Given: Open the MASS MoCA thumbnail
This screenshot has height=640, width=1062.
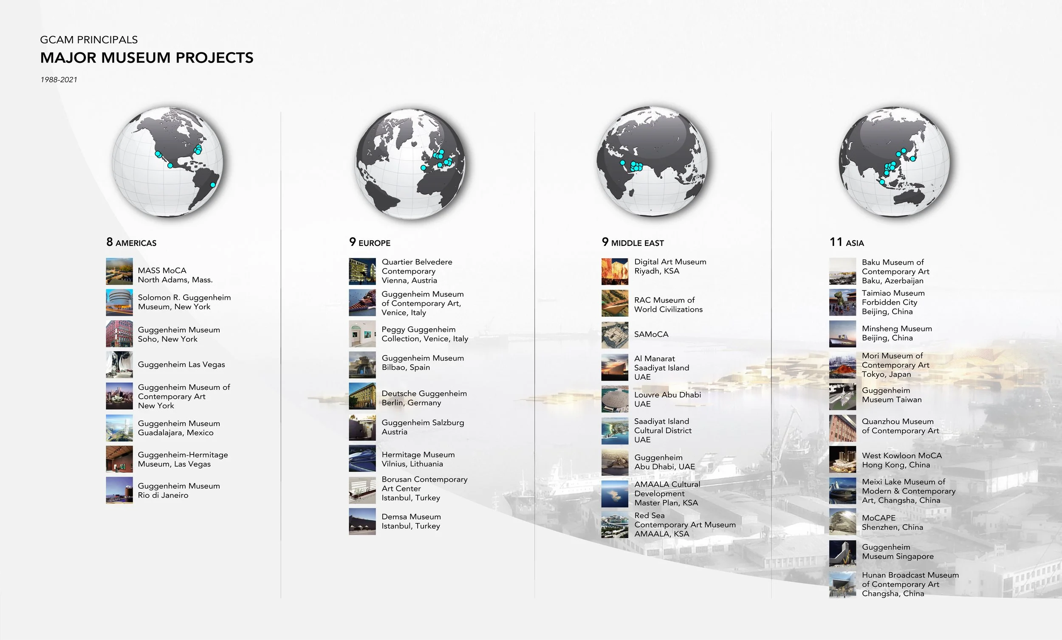Looking at the screenshot, I should point(119,271).
